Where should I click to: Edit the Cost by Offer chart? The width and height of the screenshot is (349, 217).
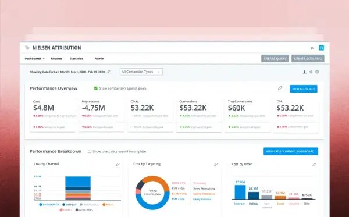click(314, 165)
